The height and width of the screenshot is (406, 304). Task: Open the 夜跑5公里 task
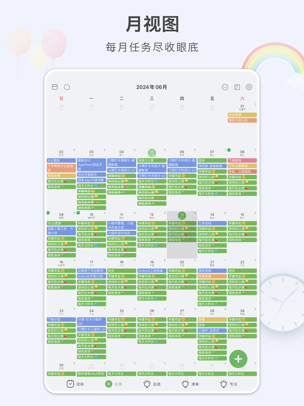pyautogui.click(x=152, y=160)
